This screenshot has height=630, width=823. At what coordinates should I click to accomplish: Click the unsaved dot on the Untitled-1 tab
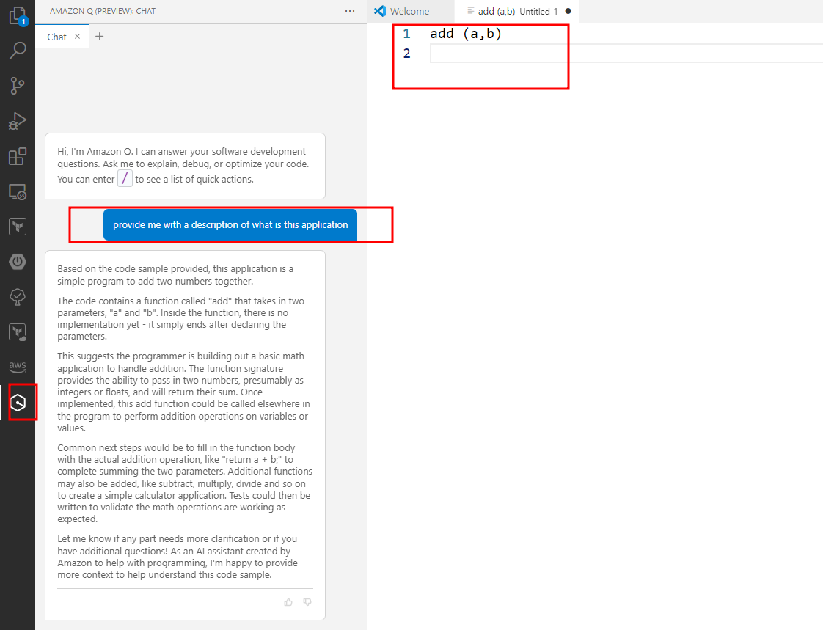click(x=568, y=11)
